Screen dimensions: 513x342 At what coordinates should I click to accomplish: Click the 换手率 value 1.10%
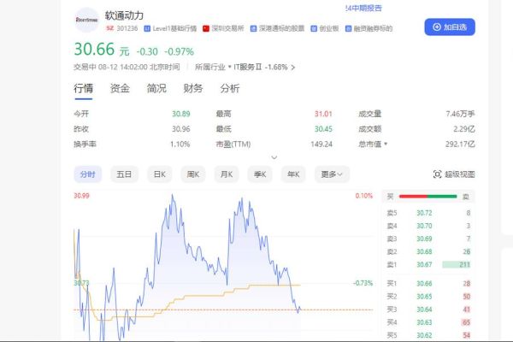coord(180,144)
